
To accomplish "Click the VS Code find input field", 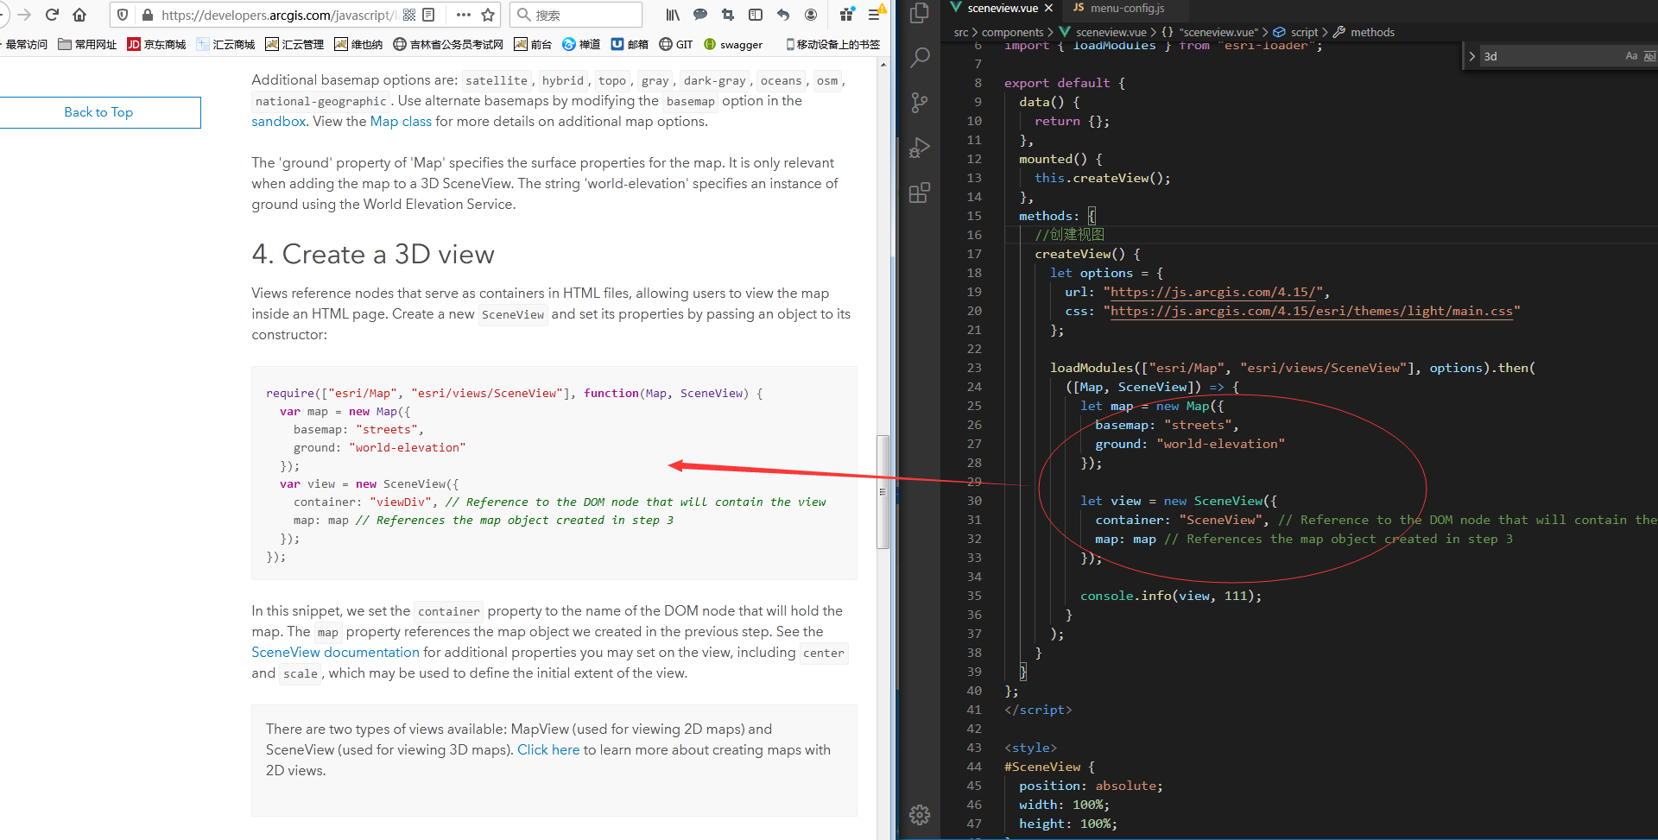I will pos(1551,56).
